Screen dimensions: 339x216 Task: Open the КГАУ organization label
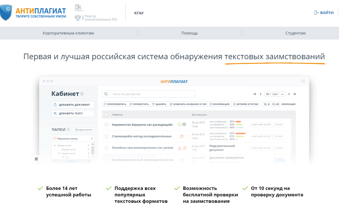139,13
